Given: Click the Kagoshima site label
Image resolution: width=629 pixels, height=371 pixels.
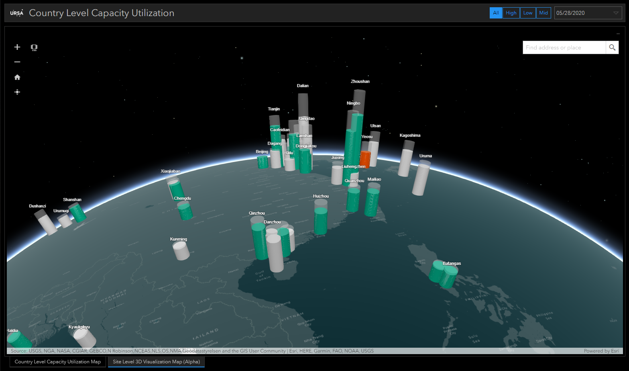Looking at the screenshot, I should [x=410, y=135].
